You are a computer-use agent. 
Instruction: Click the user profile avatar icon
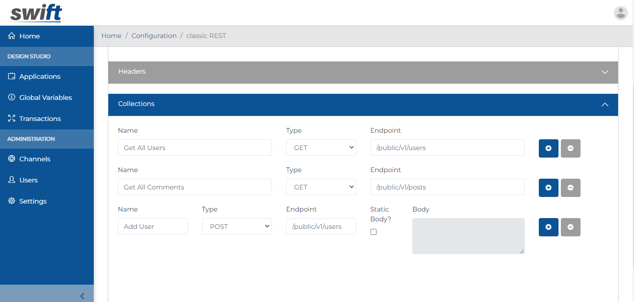620,13
